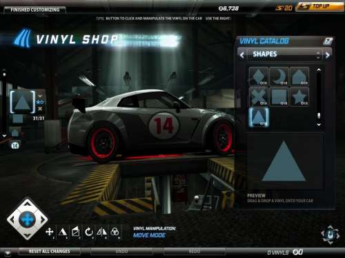Click the cash balance 6,738

[228, 8]
